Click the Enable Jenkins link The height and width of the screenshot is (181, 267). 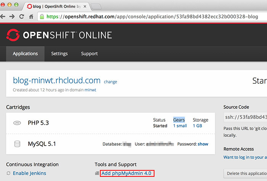pos(29,173)
